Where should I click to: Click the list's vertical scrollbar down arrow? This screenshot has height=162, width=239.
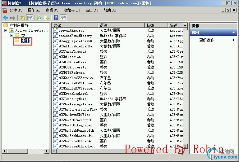pos(185,146)
